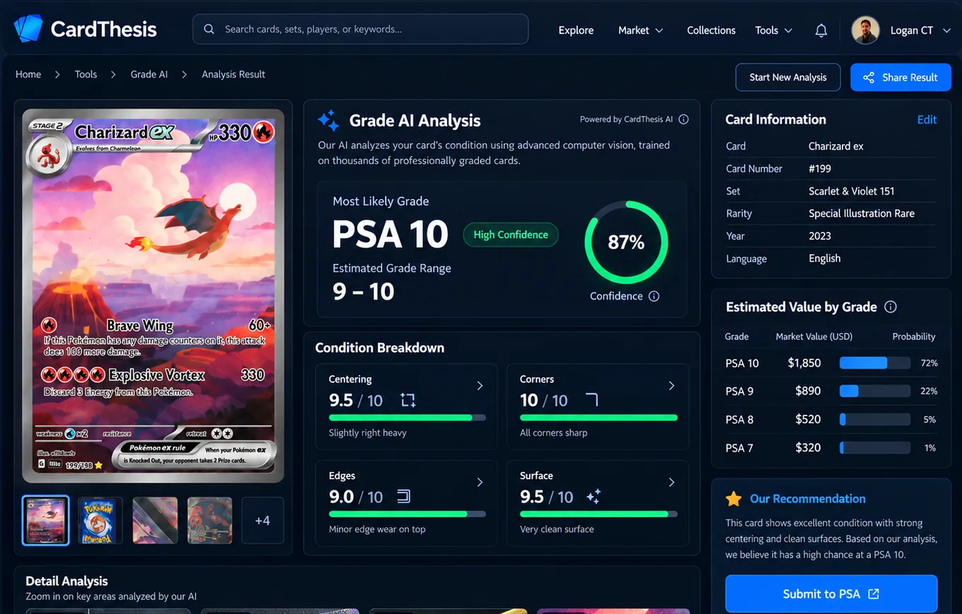Click the Corners angle icon

[592, 401]
